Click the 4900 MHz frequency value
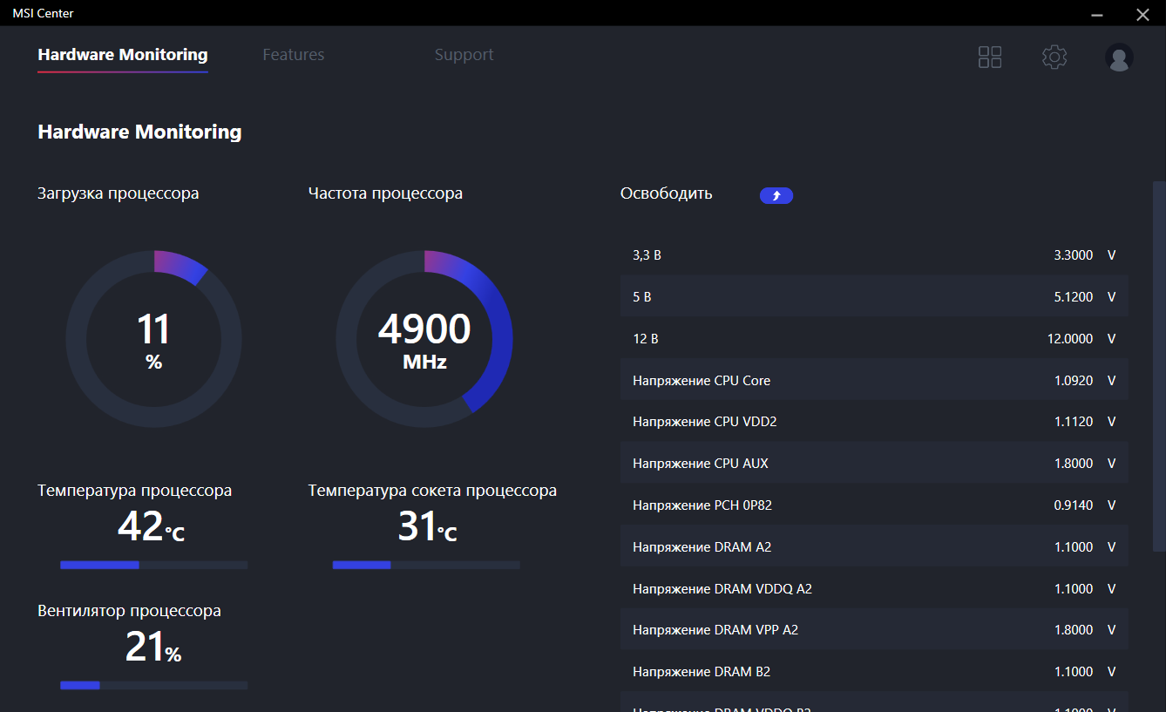 click(x=424, y=340)
